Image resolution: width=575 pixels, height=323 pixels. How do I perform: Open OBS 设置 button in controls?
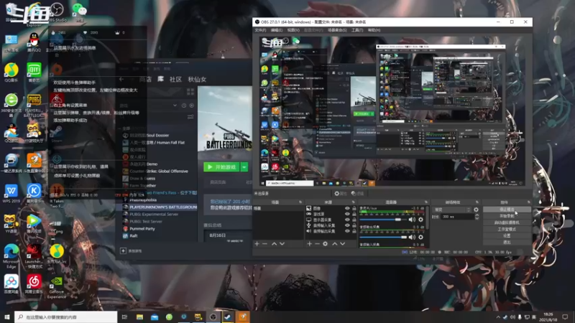click(x=507, y=236)
